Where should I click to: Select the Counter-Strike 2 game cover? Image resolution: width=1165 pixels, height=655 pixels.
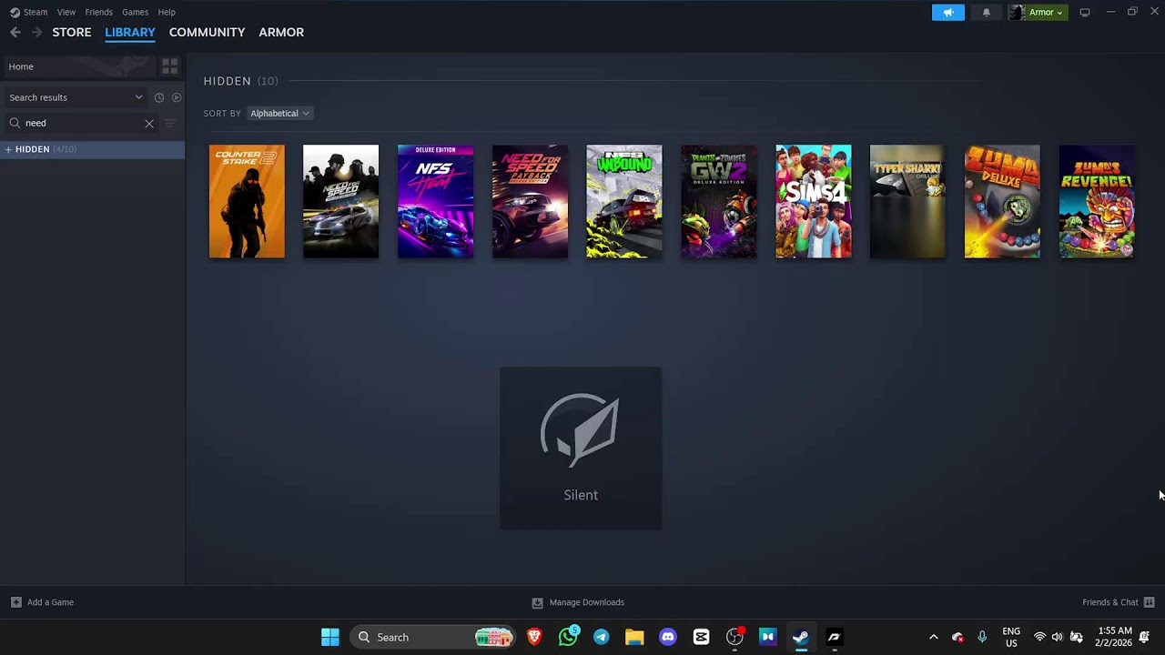point(247,201)
